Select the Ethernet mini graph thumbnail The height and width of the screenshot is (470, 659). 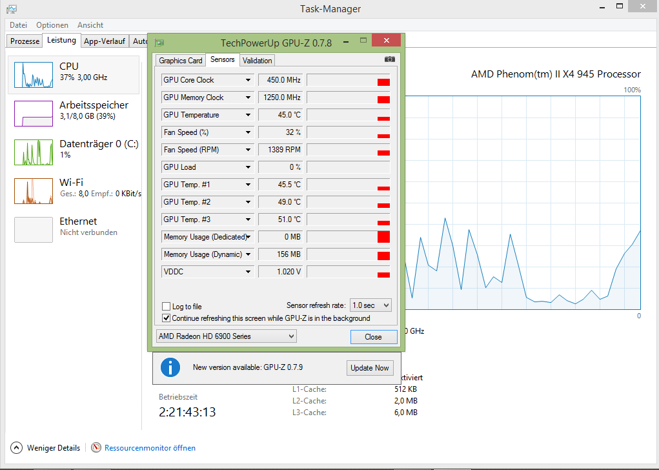[x=34, y=230]
